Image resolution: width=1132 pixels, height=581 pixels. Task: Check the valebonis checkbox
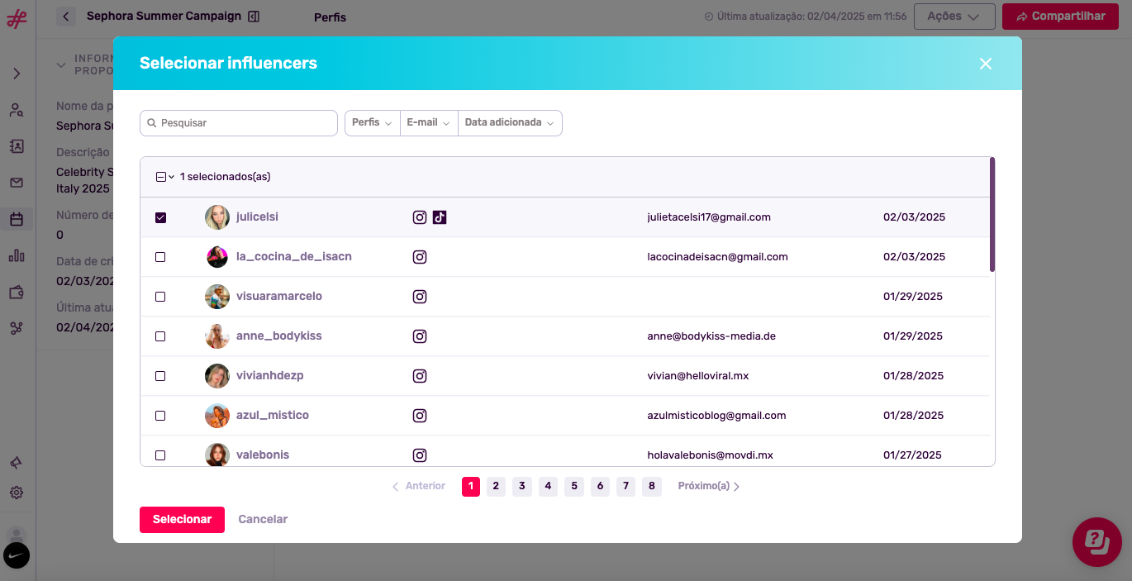tap(160, 455)
